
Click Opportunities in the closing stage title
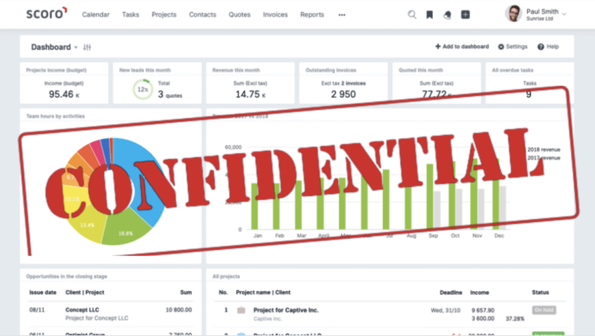[x=67, y=277]
